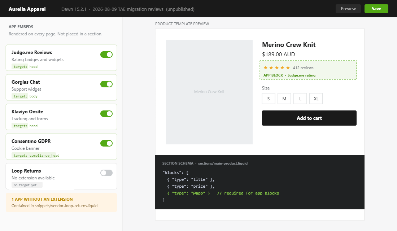
Task: Pick size L
Action: tap(300, 99)
